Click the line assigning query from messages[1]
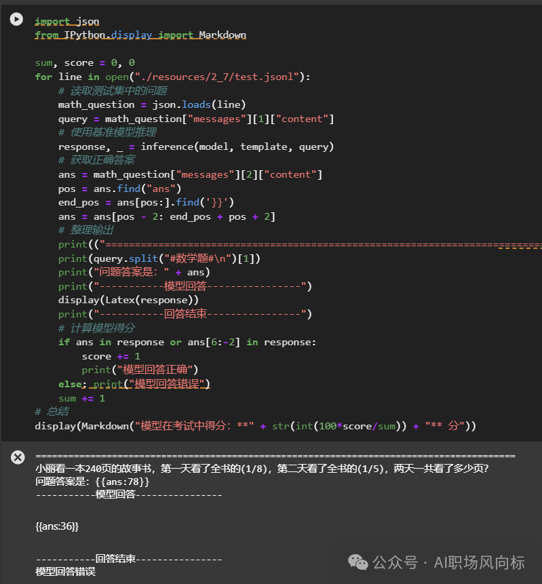 [x=196, y=119]
